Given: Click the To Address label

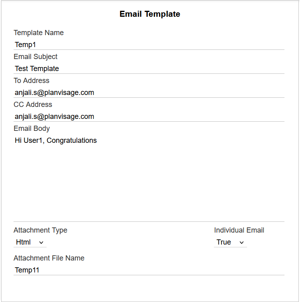Looking at the screenshot, I should [31, 81].
